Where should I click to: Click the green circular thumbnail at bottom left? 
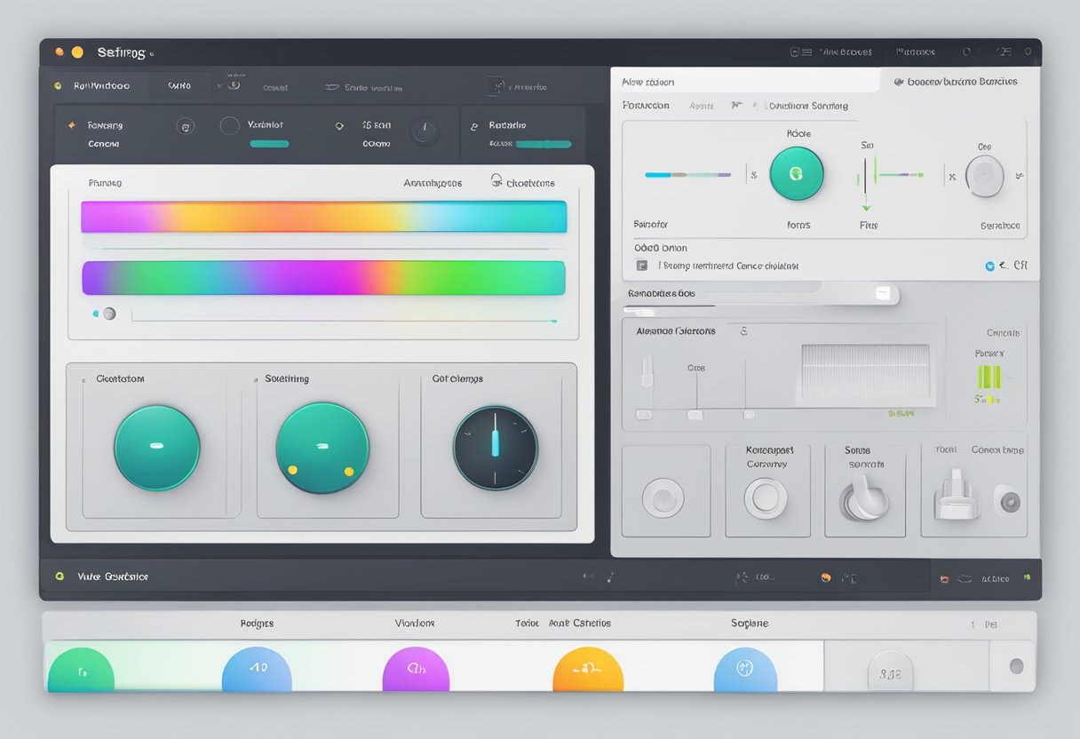[x=81, y=671]
